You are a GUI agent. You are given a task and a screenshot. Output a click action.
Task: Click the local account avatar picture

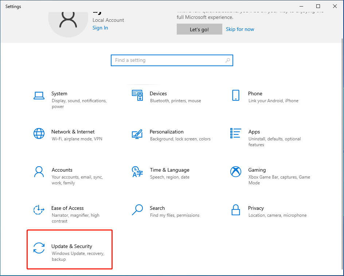tap(68, 21)
